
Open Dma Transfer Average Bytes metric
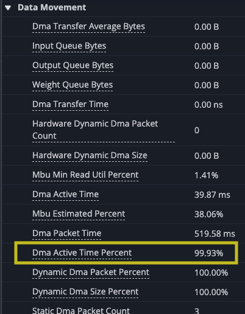coord(88,26)
